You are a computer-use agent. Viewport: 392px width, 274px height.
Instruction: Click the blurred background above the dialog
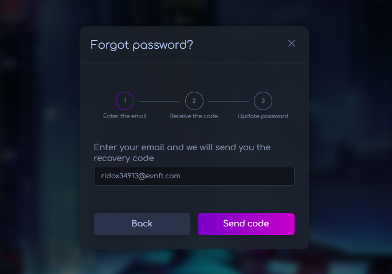pos(194,13)
